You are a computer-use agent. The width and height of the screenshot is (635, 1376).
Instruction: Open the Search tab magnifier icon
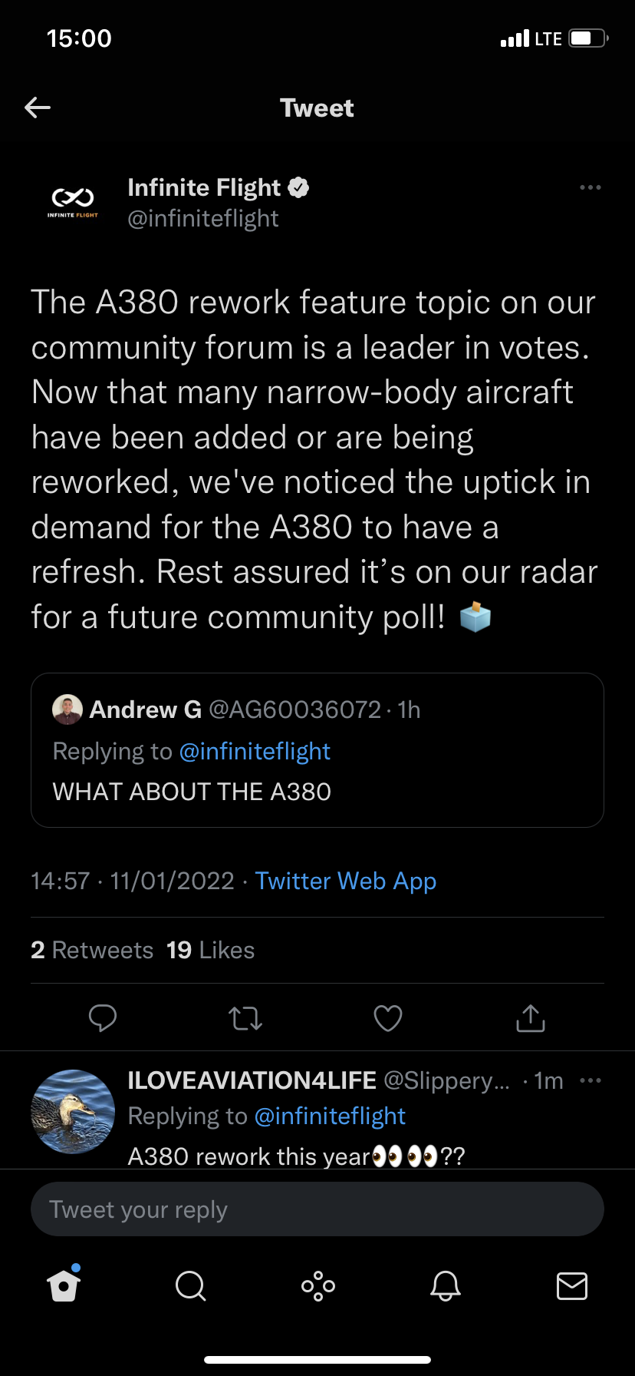tap(190, 1285)
